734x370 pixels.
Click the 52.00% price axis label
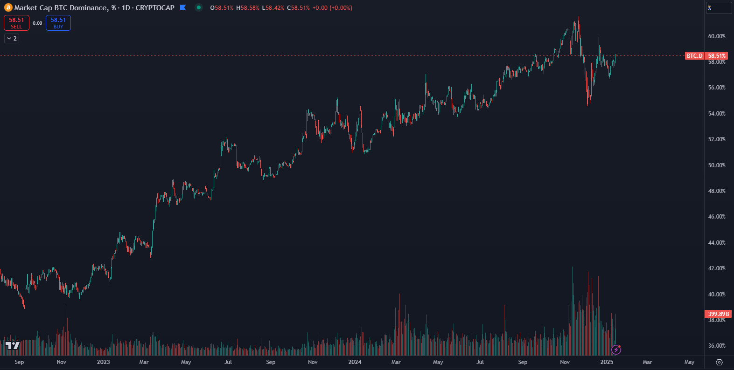[x=717, y=139]
